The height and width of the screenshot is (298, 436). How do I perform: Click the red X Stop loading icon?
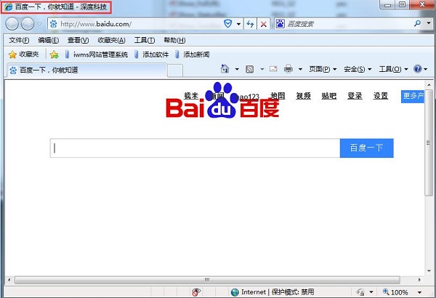click(x=263, y=25)
